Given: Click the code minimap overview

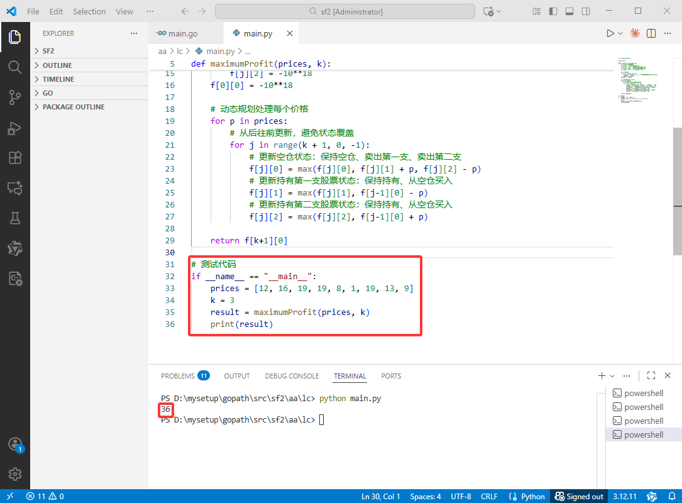Looking at the screenshot, I should point(638,80).
